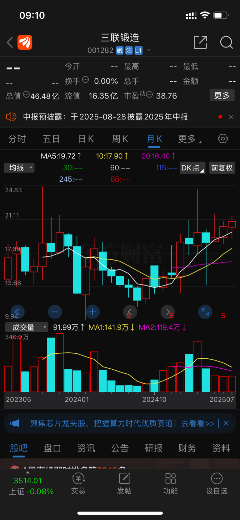The width and height of the screenshot is (240, 520).
Task: Tap the 202401 date axis label
Action: 77,399
